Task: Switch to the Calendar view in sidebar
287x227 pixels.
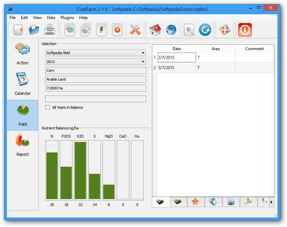Action: point(23,84)
